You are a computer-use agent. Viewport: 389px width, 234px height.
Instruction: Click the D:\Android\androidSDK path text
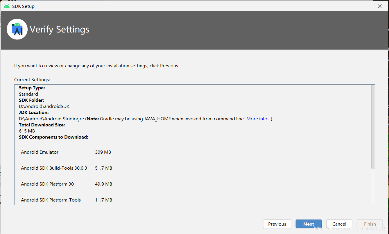pos(44,106)
